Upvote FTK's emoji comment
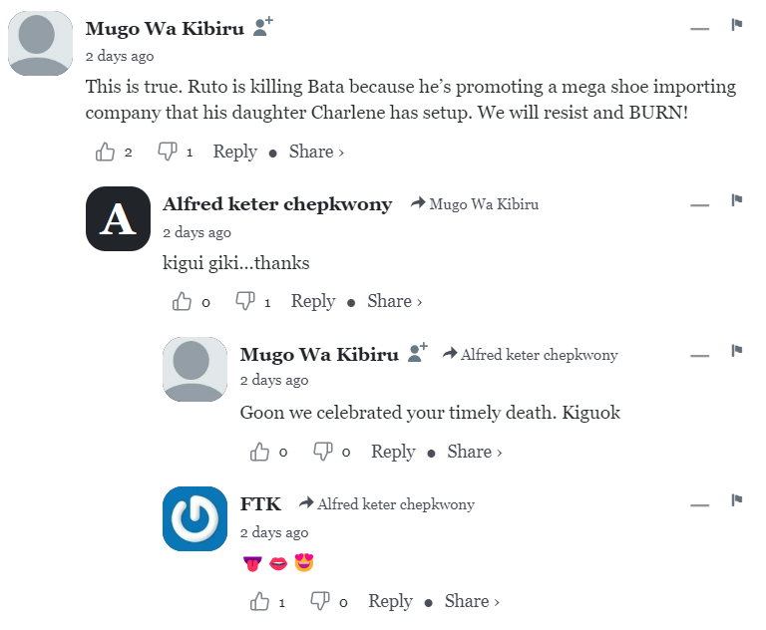This screenshot has width=766, height=630. click(260, 602)
